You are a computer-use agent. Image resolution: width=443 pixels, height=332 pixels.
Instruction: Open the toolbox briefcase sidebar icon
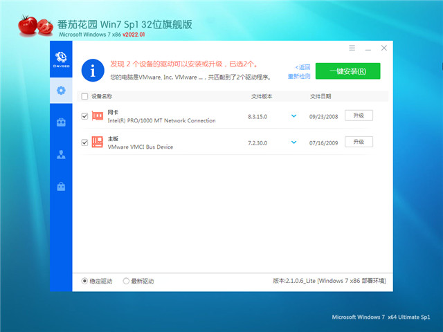pyautogui.click(x=61, y=122)
